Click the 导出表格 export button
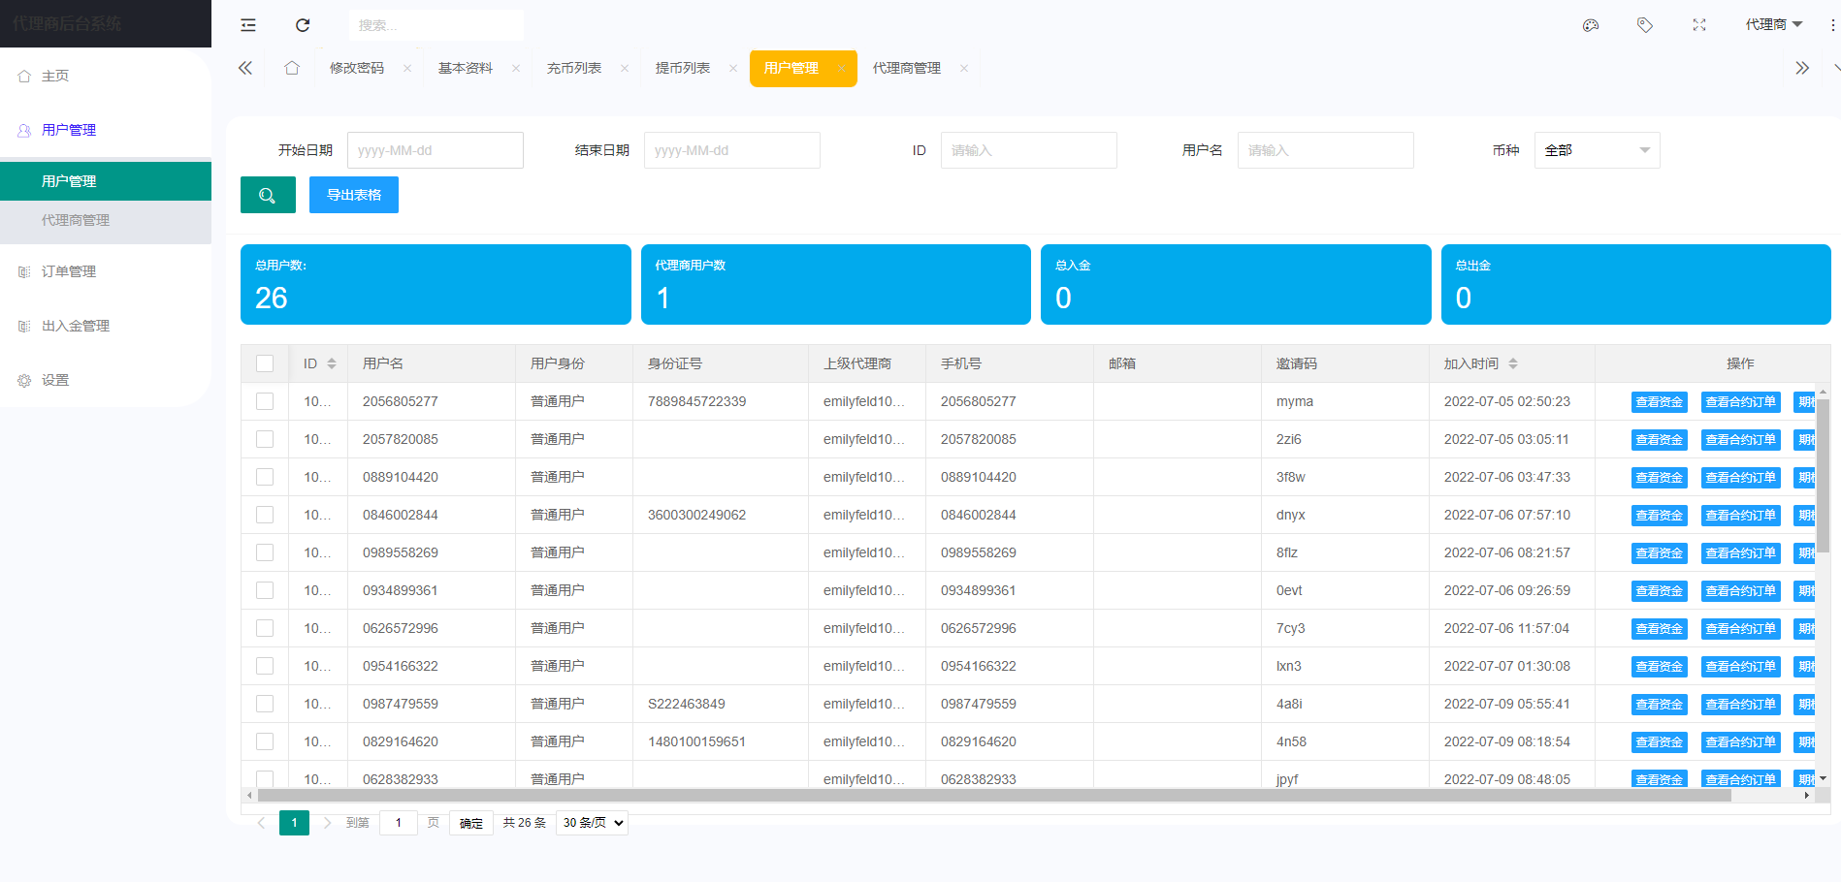Image resolution: width=1841 pixels, height=882 pixels. click(354, 195)
